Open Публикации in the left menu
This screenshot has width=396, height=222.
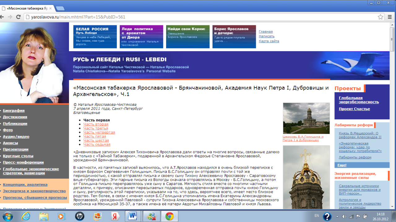[x=15, y=123]
